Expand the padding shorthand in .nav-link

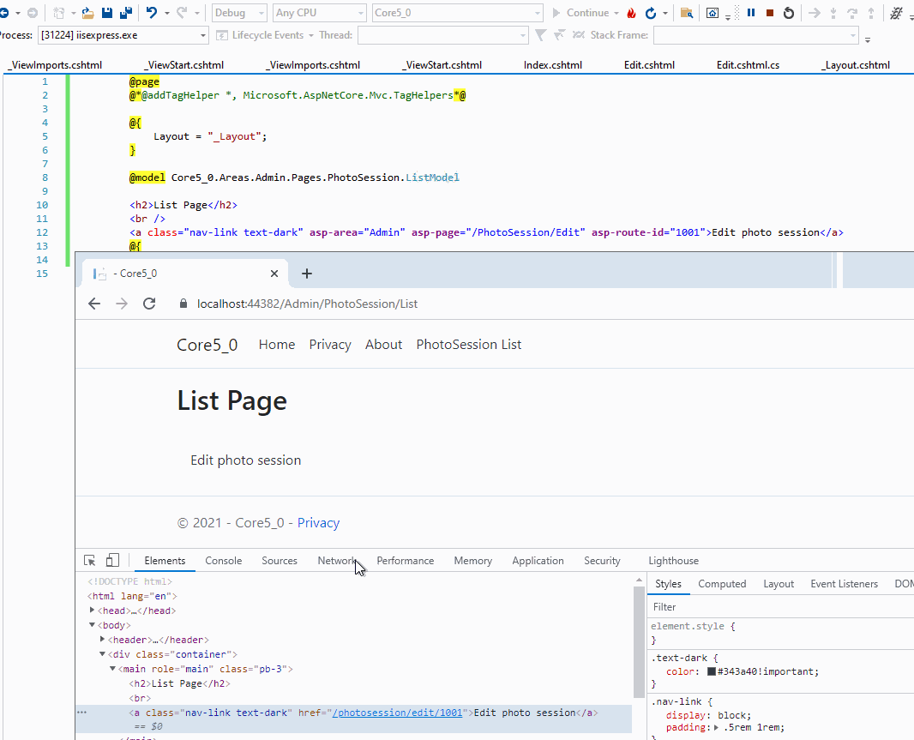click(x=717, y=727)
